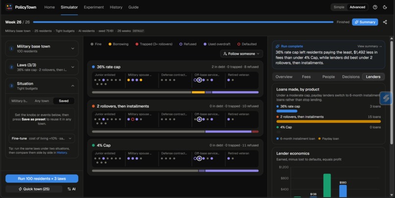
Task: Click the step 3 circle badge for Situation
Action: (x=11, y=86)
